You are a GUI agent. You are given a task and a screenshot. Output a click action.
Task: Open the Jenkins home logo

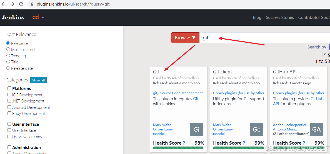pyautogui.click(x=13, y=17)
